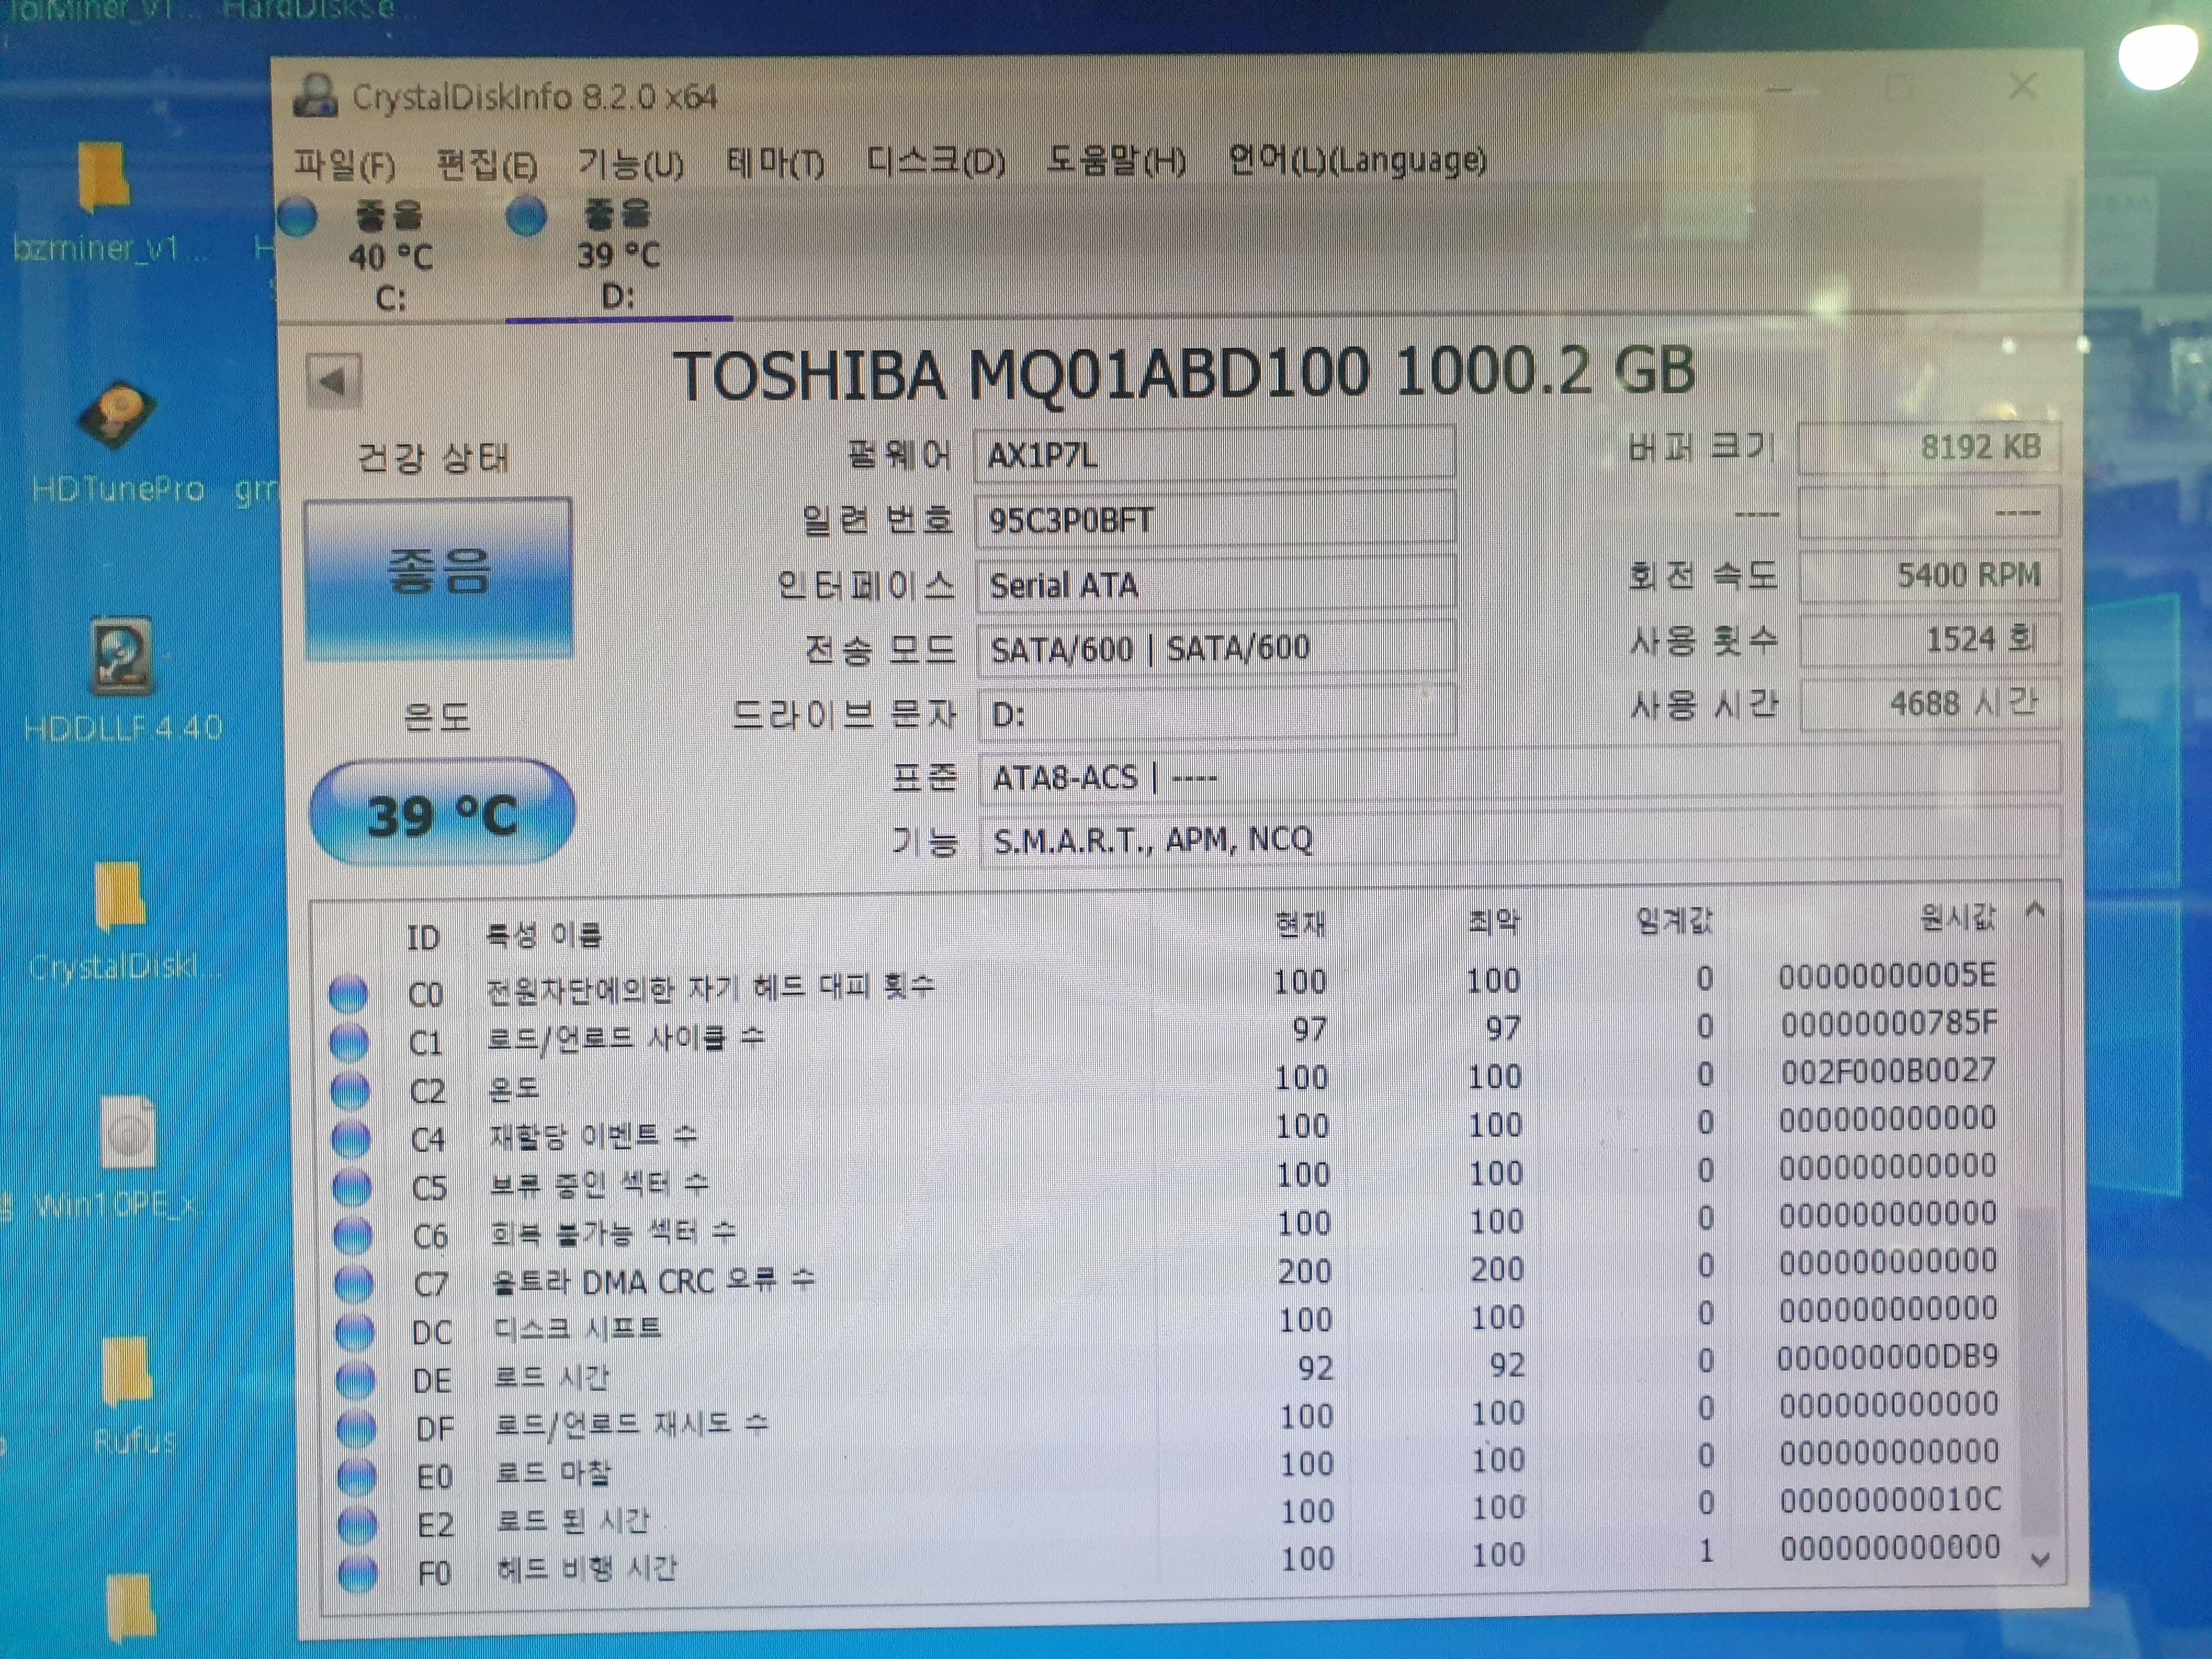This screenshot has width=2212, height=1659.
Task: Open the 언어(L)(Language) menu
Action: [x=1357, y=159]
